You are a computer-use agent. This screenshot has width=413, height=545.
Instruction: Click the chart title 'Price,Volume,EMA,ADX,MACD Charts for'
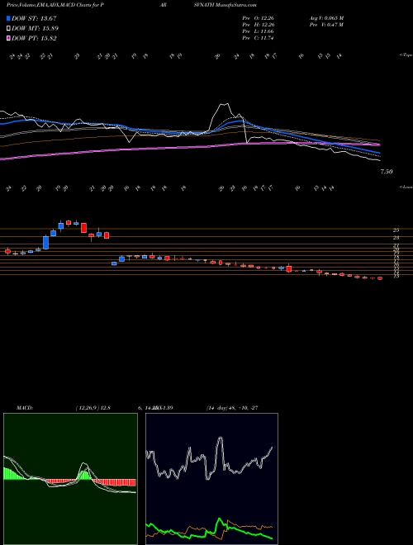pyautogui.click(x=53, y=6)
